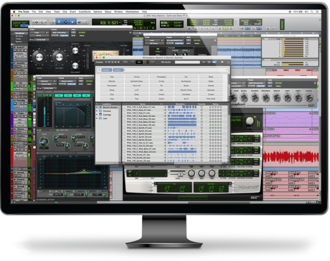Favorite the first sound file with its heart
This screenshot has height=261, width=330.
202,107
